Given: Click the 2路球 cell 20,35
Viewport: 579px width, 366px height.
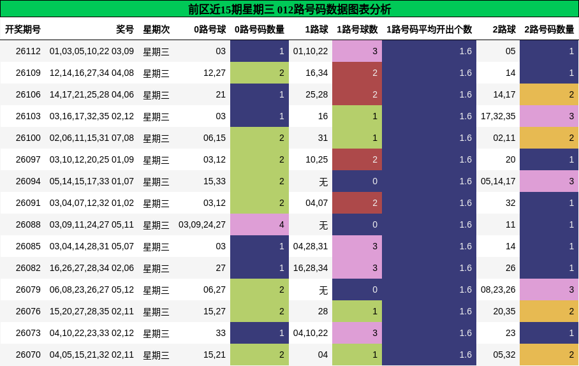Looking at the screenshot, I should [x=504, y=311].
